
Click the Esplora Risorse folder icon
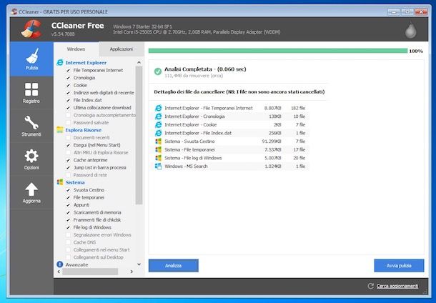[x=60, y=130]
